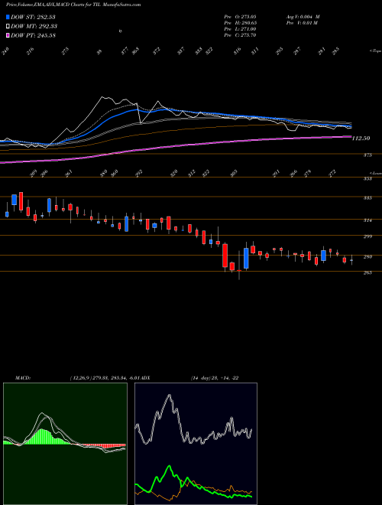The width and height of the screenshot is (382, 505).
Task: Click the 'Pre H' high value text
Action: coord(240,23)
